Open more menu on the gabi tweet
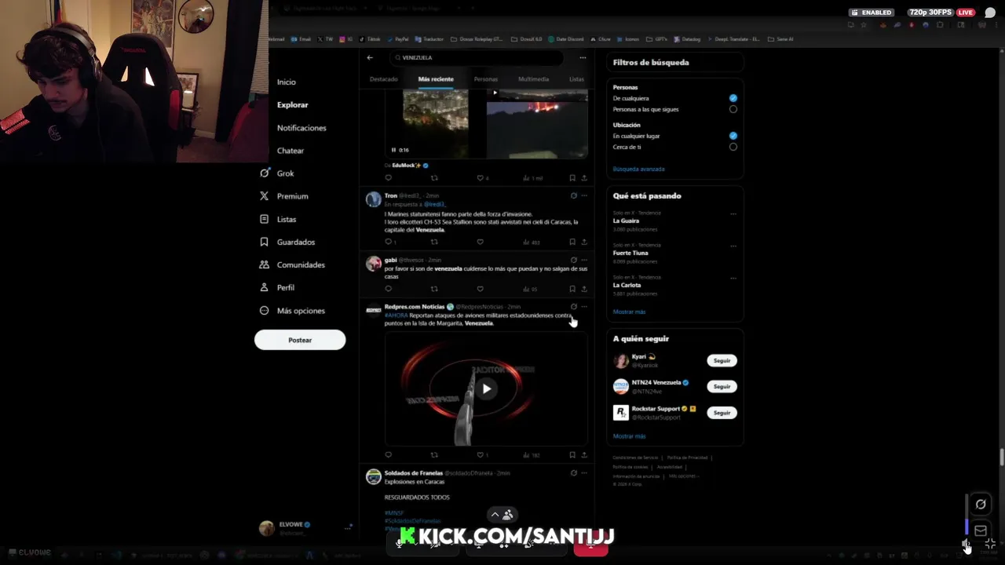 click(x=583, y=260)
